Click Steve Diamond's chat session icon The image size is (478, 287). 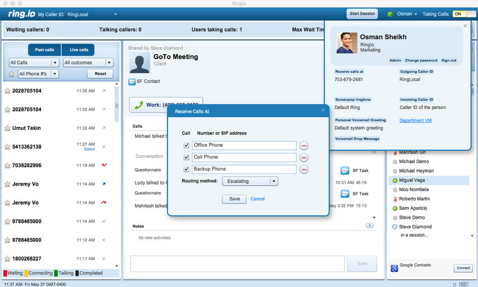tap(395, 227)
